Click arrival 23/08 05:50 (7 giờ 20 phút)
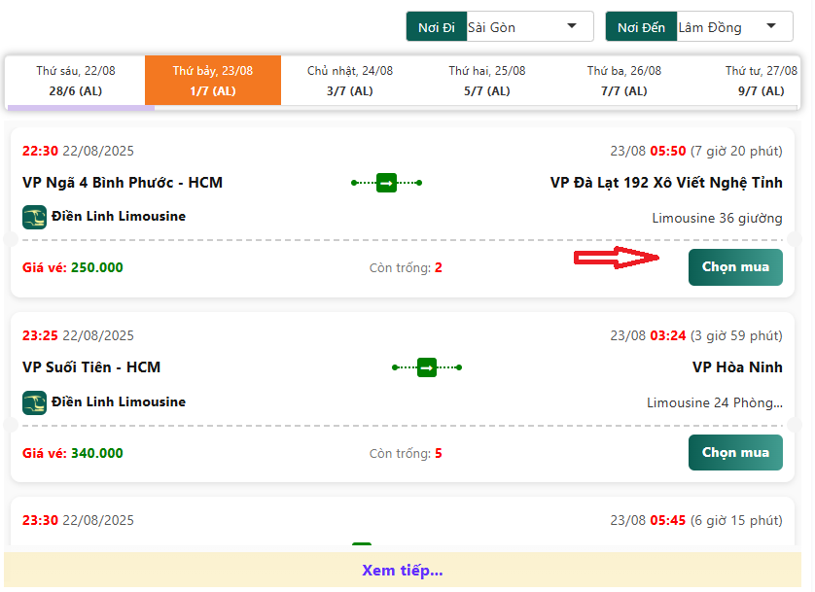This screenshot has width=815, height=592. point(696,151)
